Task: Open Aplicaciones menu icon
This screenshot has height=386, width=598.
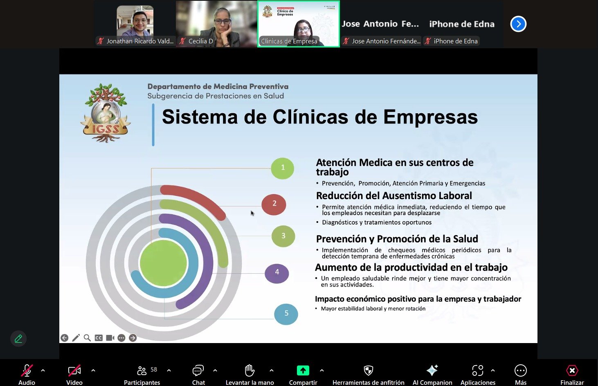Action: click(477, 370)
